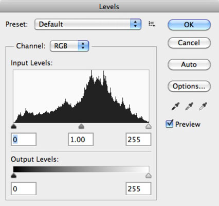Open the Preset dropdown showing Default
219x206 pixels.
(88, 24)
